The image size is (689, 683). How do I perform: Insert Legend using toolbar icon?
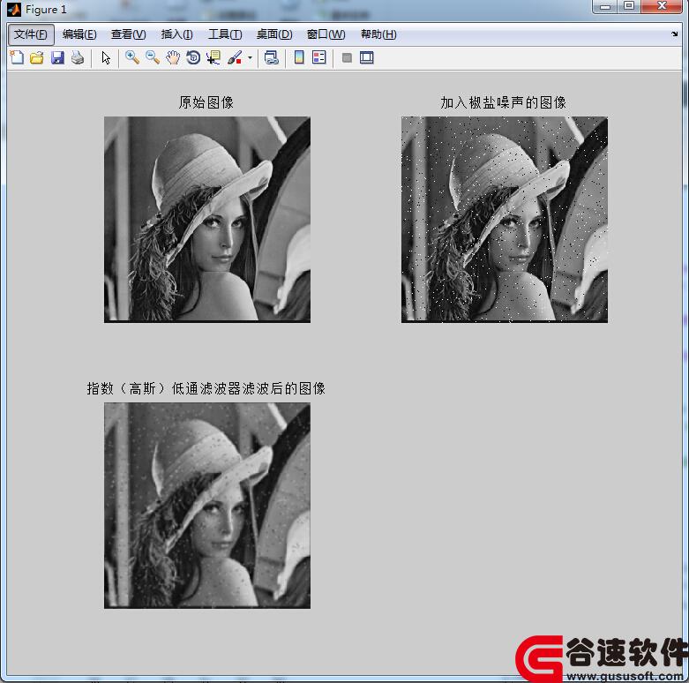coord(319,57)
